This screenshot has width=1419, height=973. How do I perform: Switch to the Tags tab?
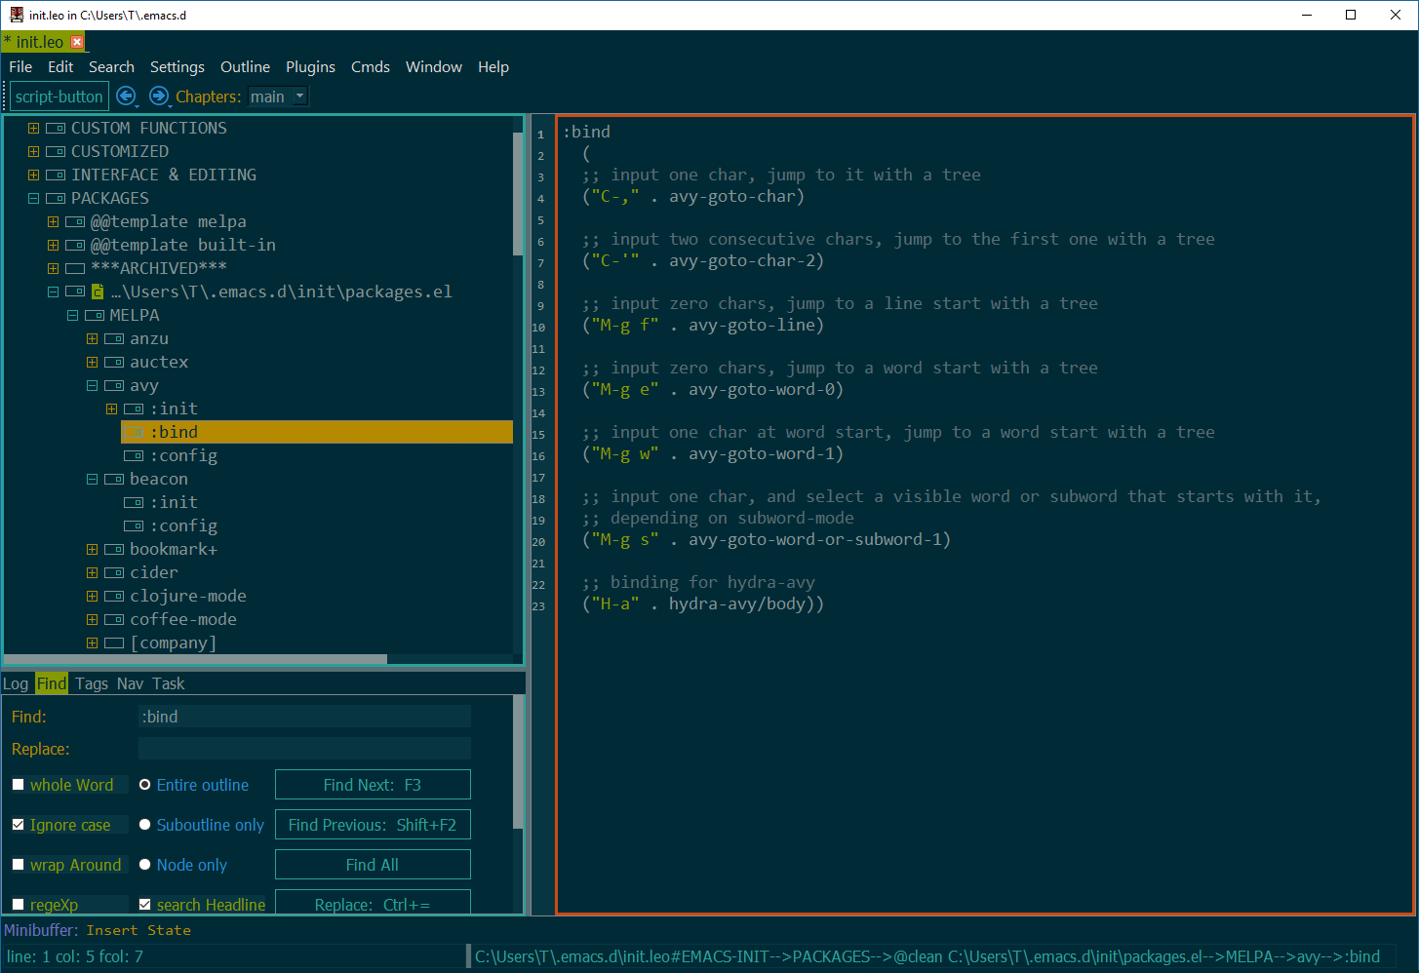[x=92, y=683]
